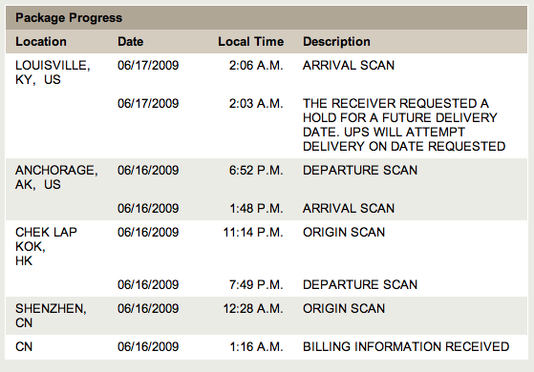The image size is (534, 372).
Task: Select the 1:16 A.M. billing time
Action: (x=256, y=346)
